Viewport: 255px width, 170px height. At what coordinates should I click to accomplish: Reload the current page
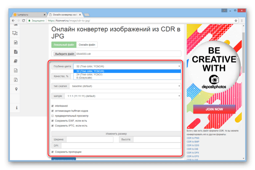pos(23,21)
